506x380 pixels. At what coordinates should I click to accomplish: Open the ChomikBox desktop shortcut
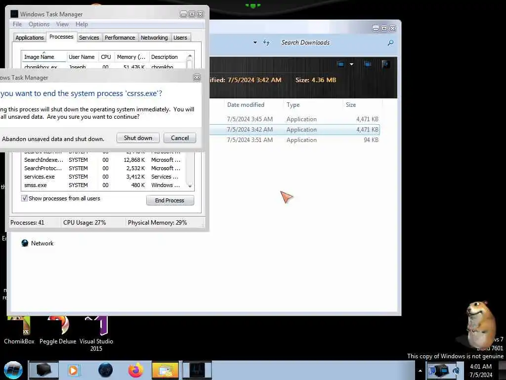tap(19, 331)
